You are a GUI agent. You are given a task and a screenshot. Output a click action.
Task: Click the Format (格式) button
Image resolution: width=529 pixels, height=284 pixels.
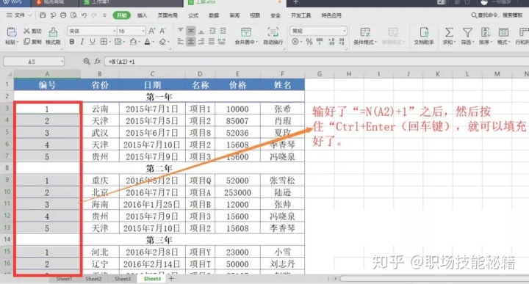tap(504, 36)
